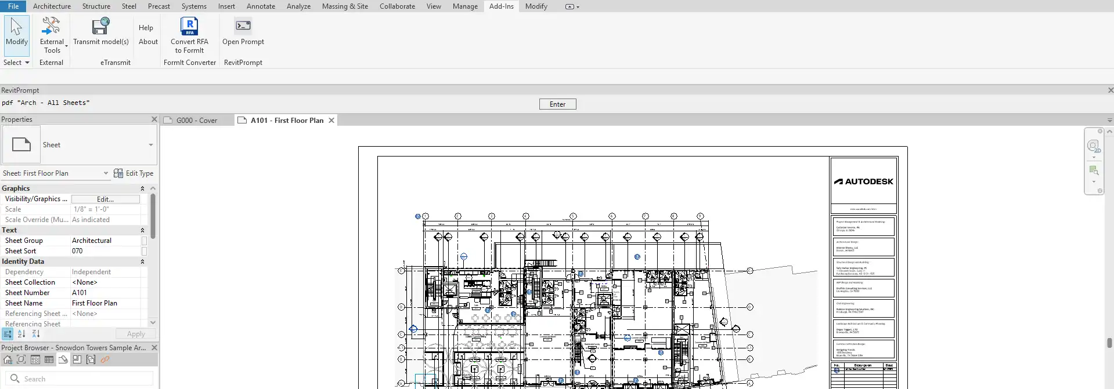Open the Sheet: First Floor Plan dropdown
This screenshot has height=389, width=1114.
tap(106, 173)
